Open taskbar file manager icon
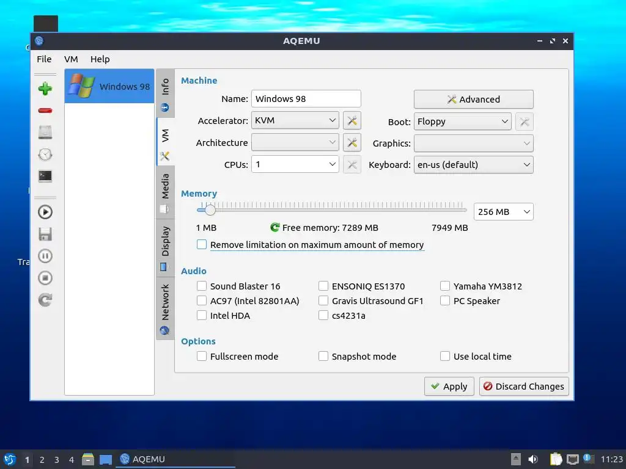 tap(88, 459)
